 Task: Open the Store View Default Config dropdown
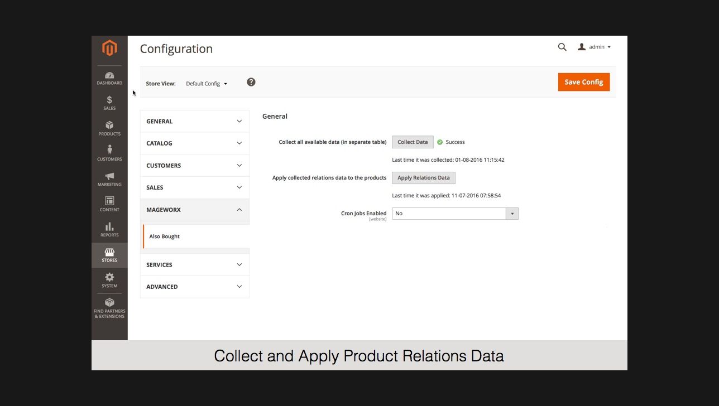207,84
